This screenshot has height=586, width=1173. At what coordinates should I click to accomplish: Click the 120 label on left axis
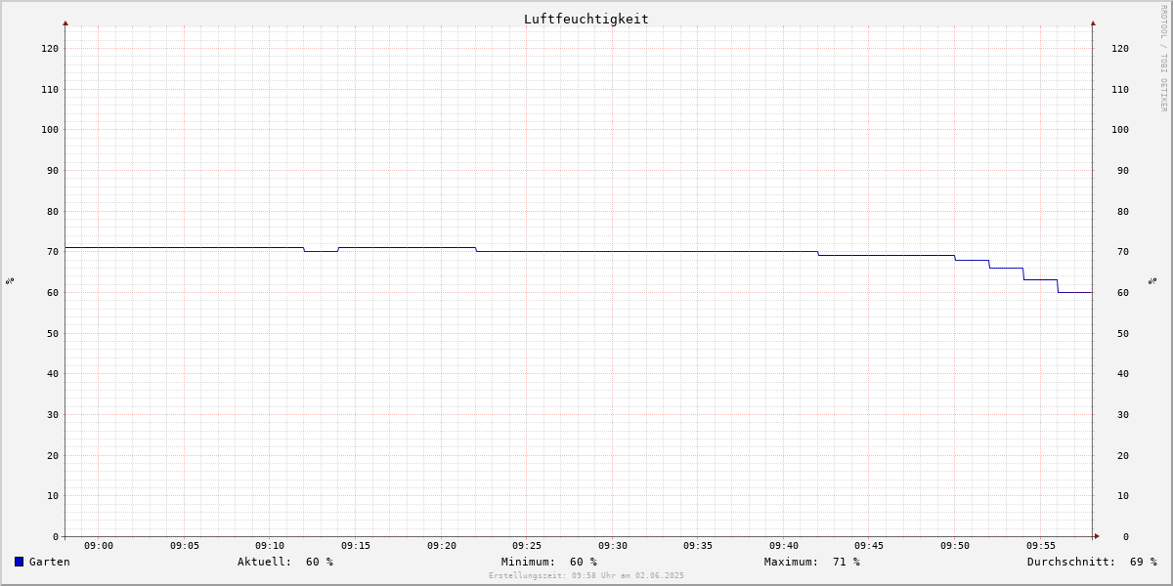pyautogui.click(x=50, y=48)
